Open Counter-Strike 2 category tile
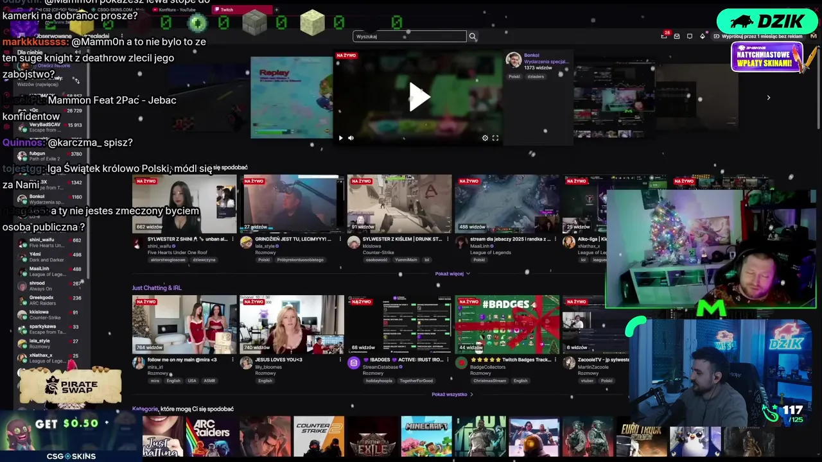822x462 pixels. pyautogui.click(x=319, y=436)
